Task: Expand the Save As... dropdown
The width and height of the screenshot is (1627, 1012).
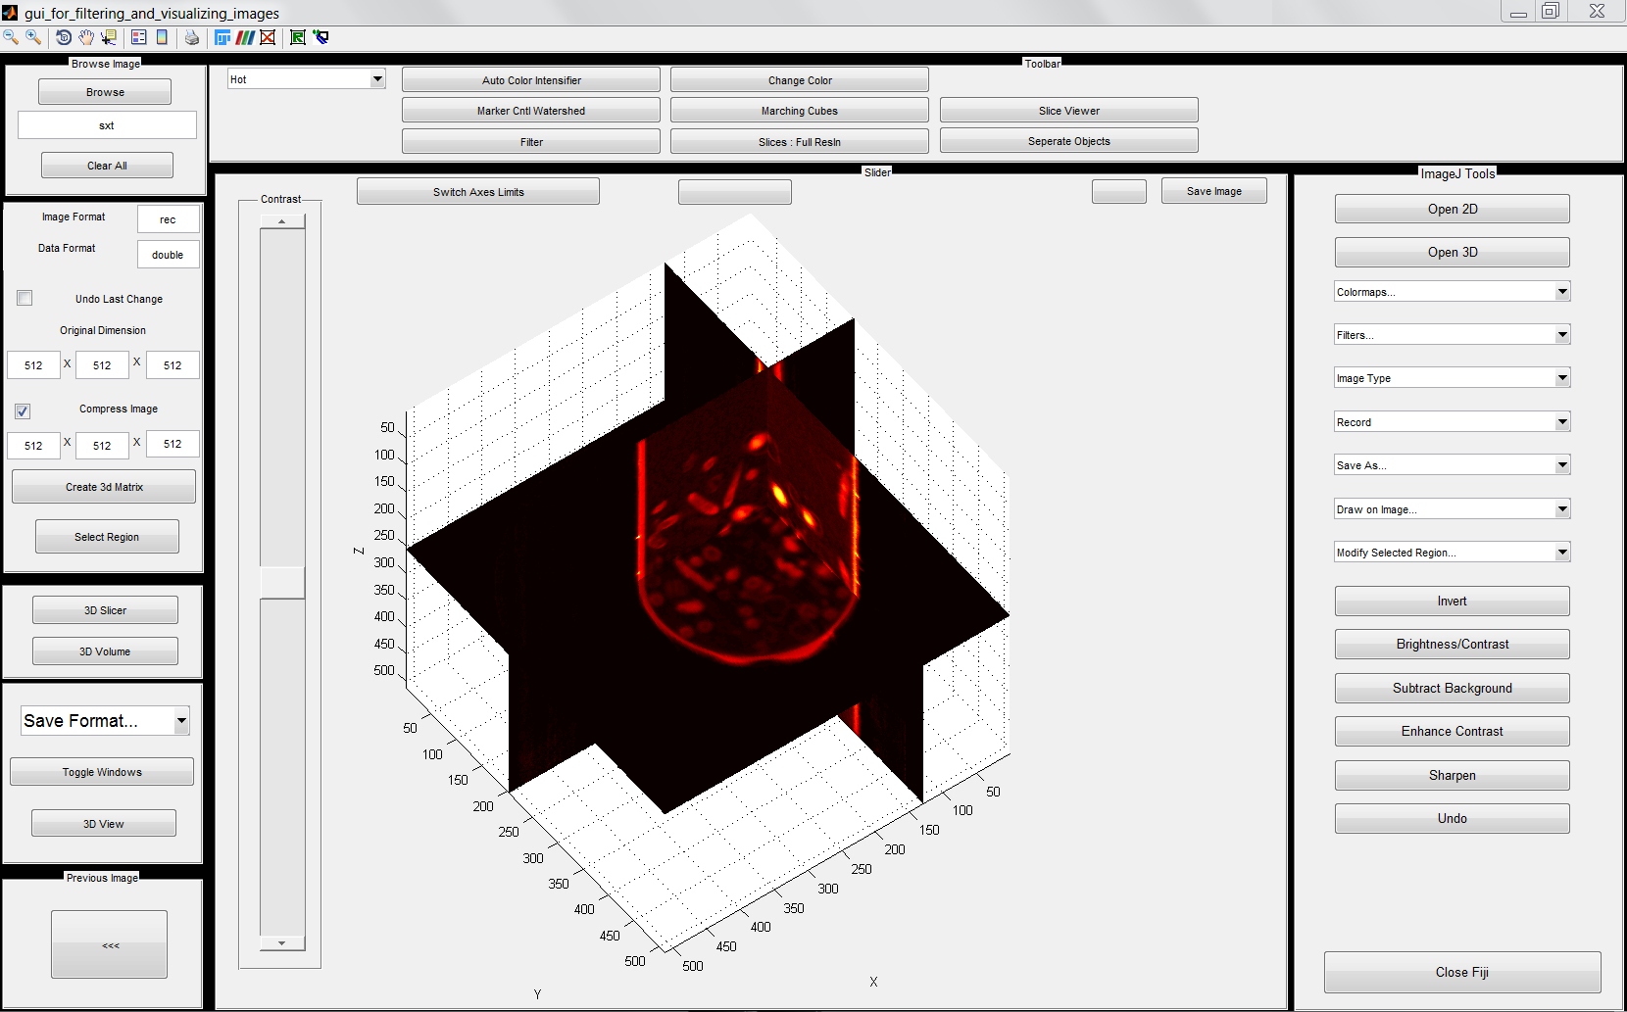Action: tap(1452, 464)
